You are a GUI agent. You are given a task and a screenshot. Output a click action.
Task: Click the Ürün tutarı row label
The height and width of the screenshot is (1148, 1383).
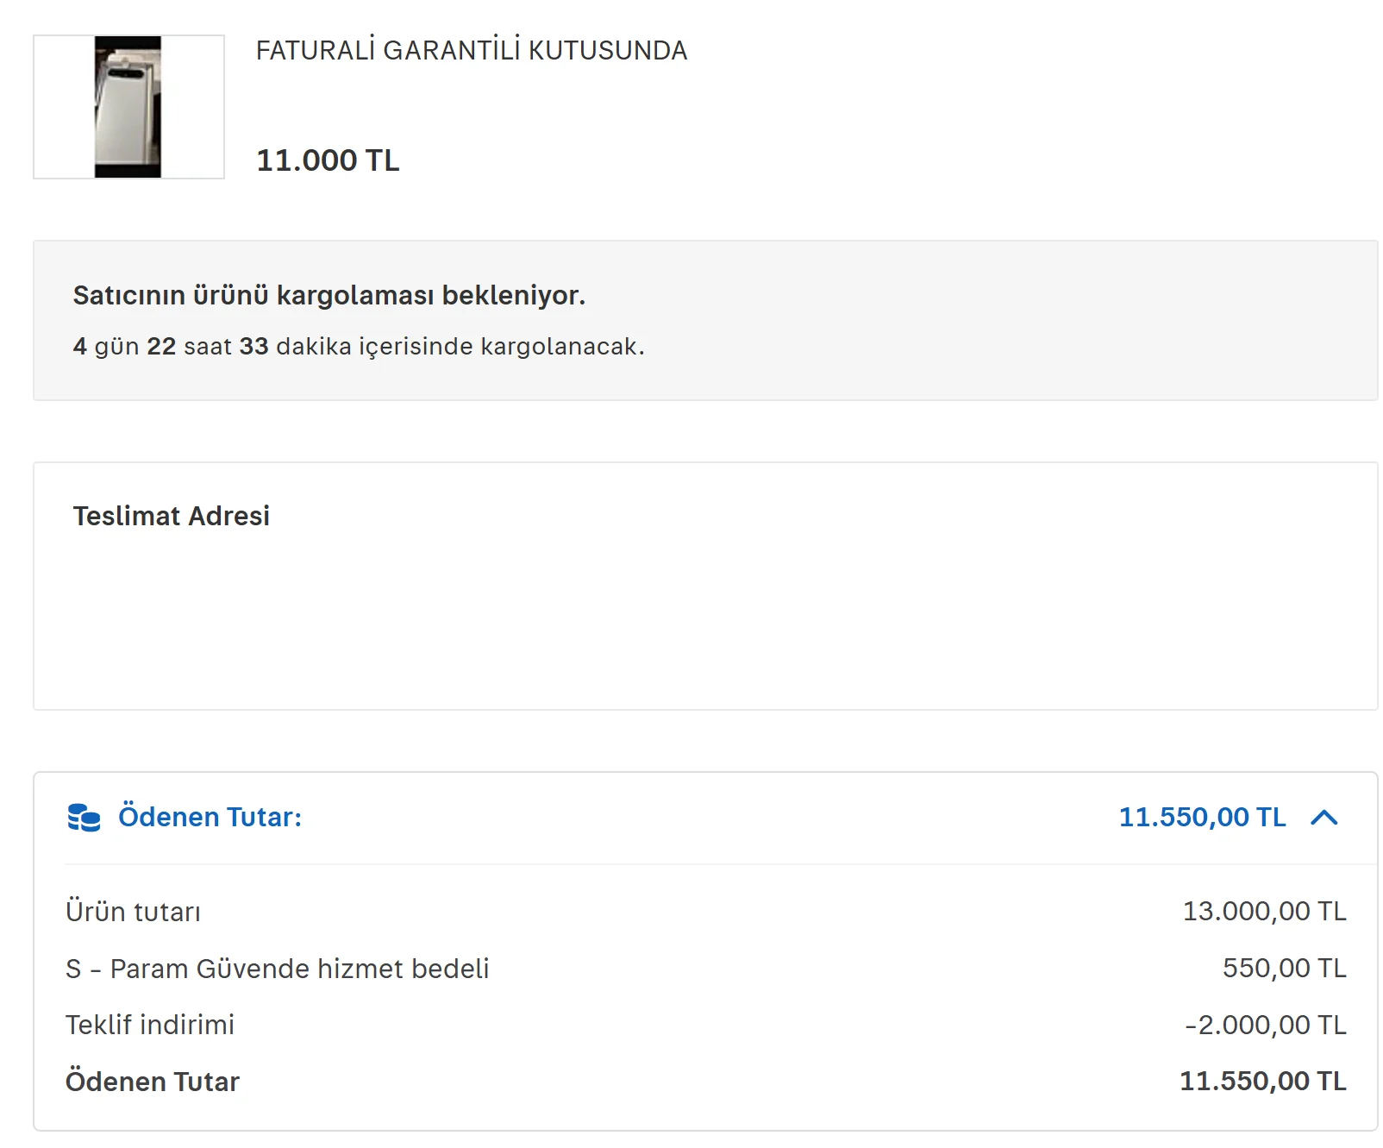click(133, 912)
